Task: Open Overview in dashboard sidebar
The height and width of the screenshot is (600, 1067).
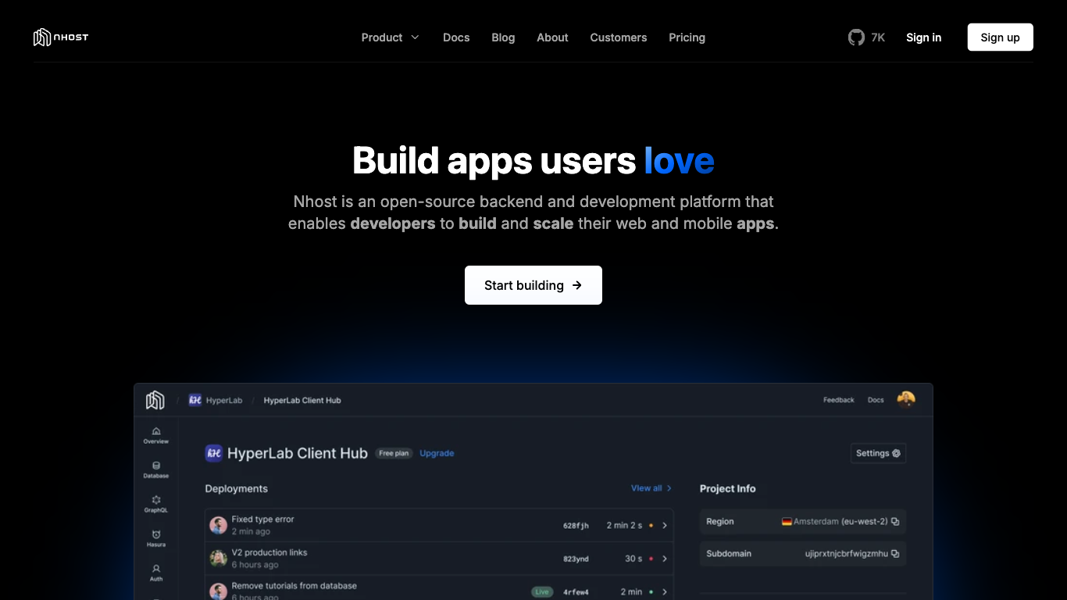Action: [156, 436]
